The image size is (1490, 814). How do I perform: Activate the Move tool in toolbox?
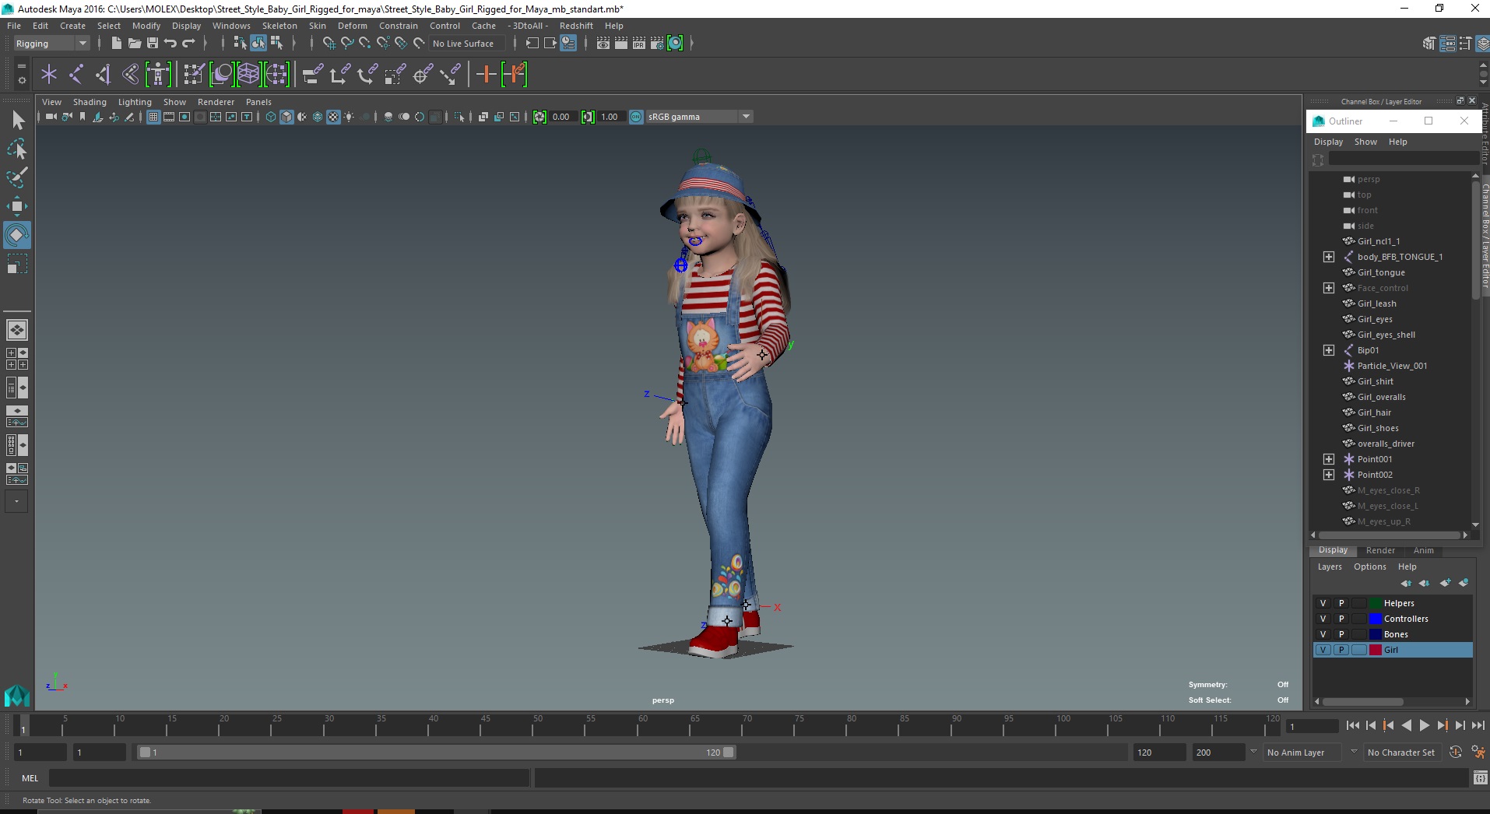17,206
